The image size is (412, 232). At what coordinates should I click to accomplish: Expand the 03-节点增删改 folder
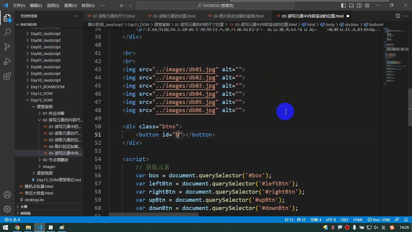tap(55, 160)
